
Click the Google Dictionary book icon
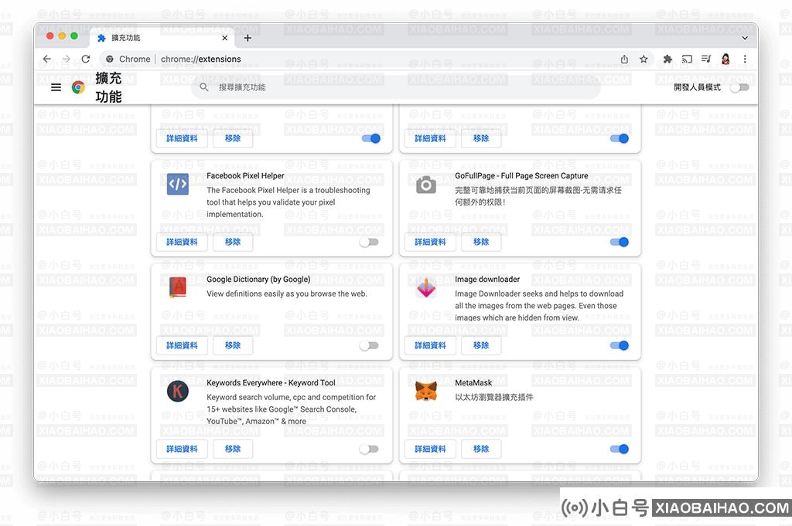(177, 287)
